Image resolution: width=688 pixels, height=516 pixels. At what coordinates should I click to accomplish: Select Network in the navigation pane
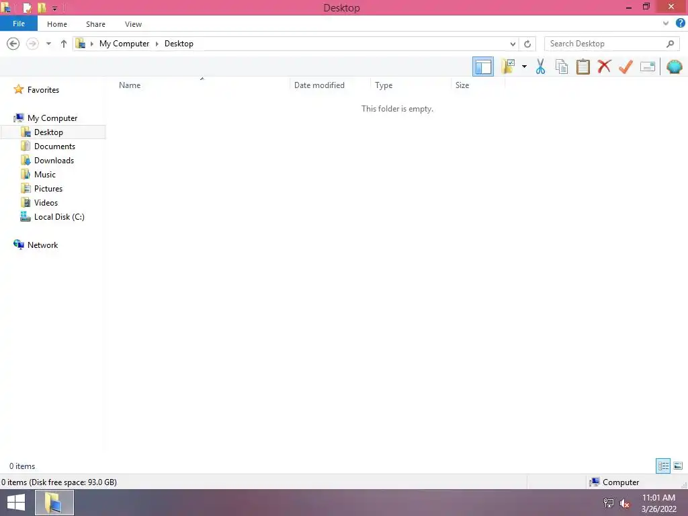tap(42, 245)
